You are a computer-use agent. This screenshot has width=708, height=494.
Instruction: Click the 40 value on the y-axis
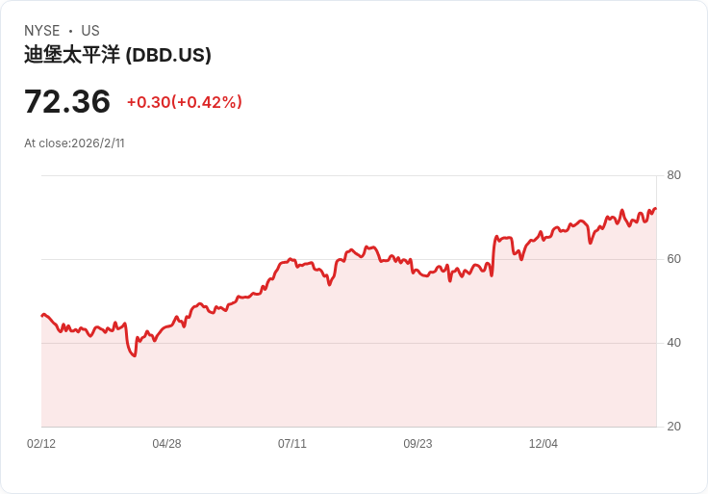[x=673, y=343]
